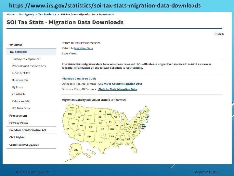Image resolution: width=234 pixels, height=176 pixels.
Task: Open Estate and Gift sidebar entry
Action: point(21,101)
